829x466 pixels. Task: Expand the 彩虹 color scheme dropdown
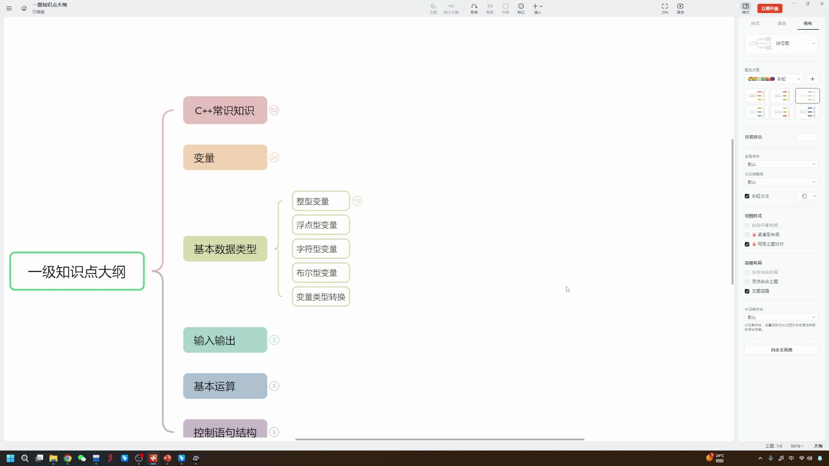pos(798,79)
